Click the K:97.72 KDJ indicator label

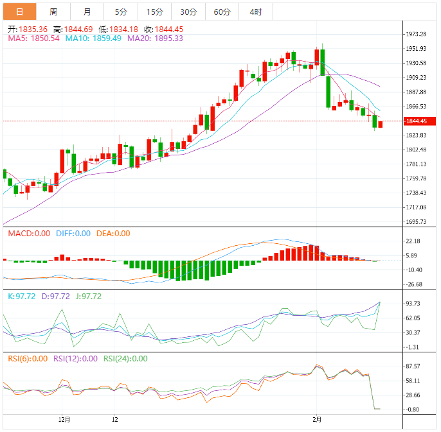click(21, 297)
